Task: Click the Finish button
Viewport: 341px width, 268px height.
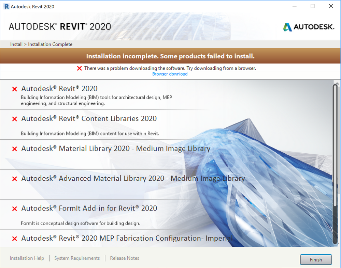Action: click(x=316, y=259)
